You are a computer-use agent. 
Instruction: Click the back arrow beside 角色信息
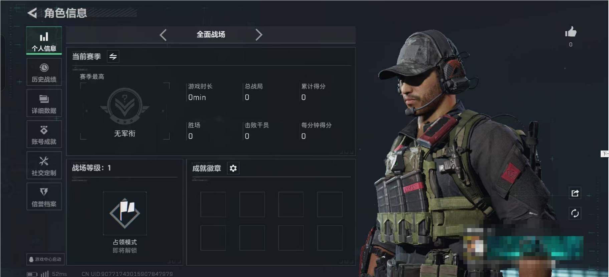click(x=32, y=13)
